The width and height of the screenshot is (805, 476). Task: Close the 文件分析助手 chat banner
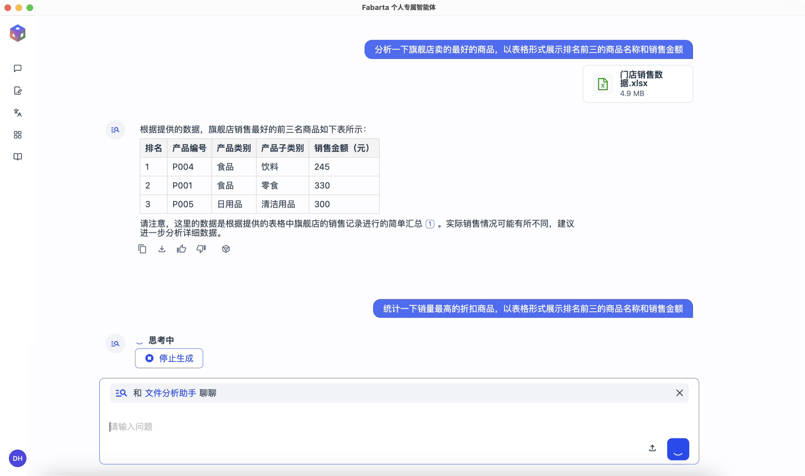coord(679,393)
